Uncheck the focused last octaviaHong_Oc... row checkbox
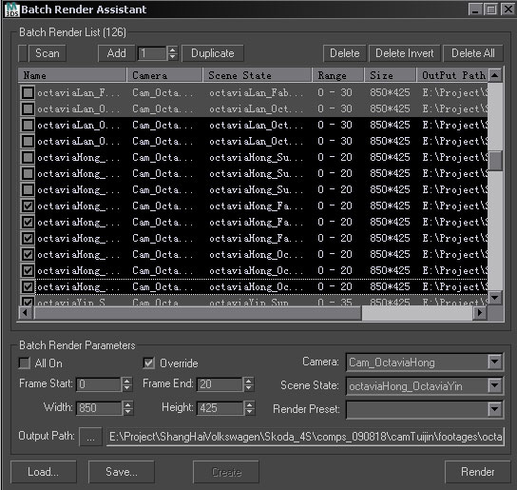Image resolution: width=517 pixels, height=490 pixels. [28, 286]
